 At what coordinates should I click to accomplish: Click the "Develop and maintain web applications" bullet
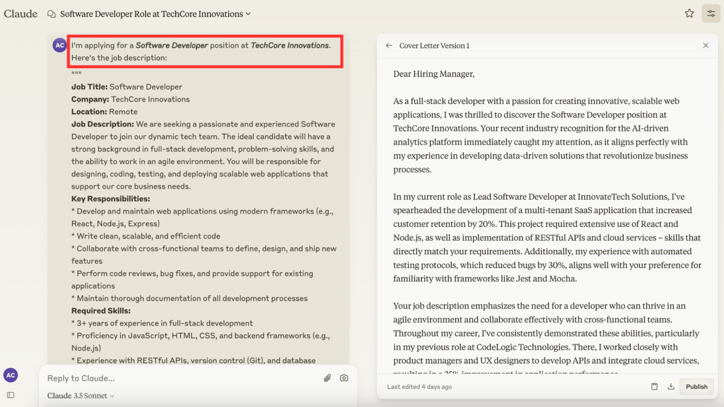click(x=202, y=217)
